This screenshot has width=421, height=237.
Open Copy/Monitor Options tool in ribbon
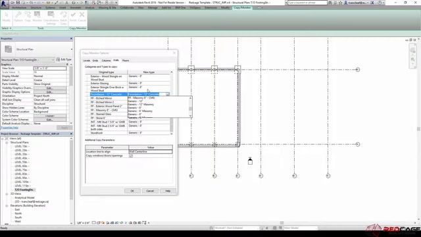pyautogui.click(x=18, y=17)
